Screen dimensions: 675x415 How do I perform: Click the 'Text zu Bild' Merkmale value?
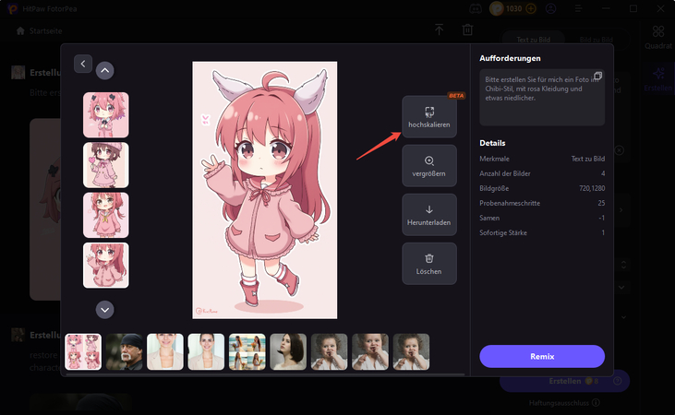point(587,159)
